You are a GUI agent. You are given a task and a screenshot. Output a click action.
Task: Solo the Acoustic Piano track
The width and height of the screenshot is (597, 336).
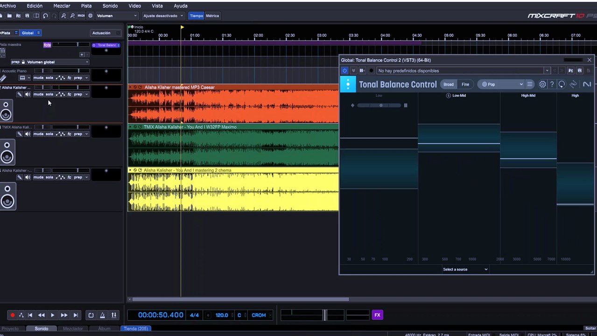(49, 78)
